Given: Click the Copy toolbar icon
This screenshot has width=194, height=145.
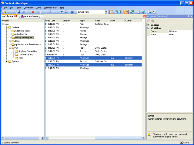Looking at the screenshot, I should 24,12.
